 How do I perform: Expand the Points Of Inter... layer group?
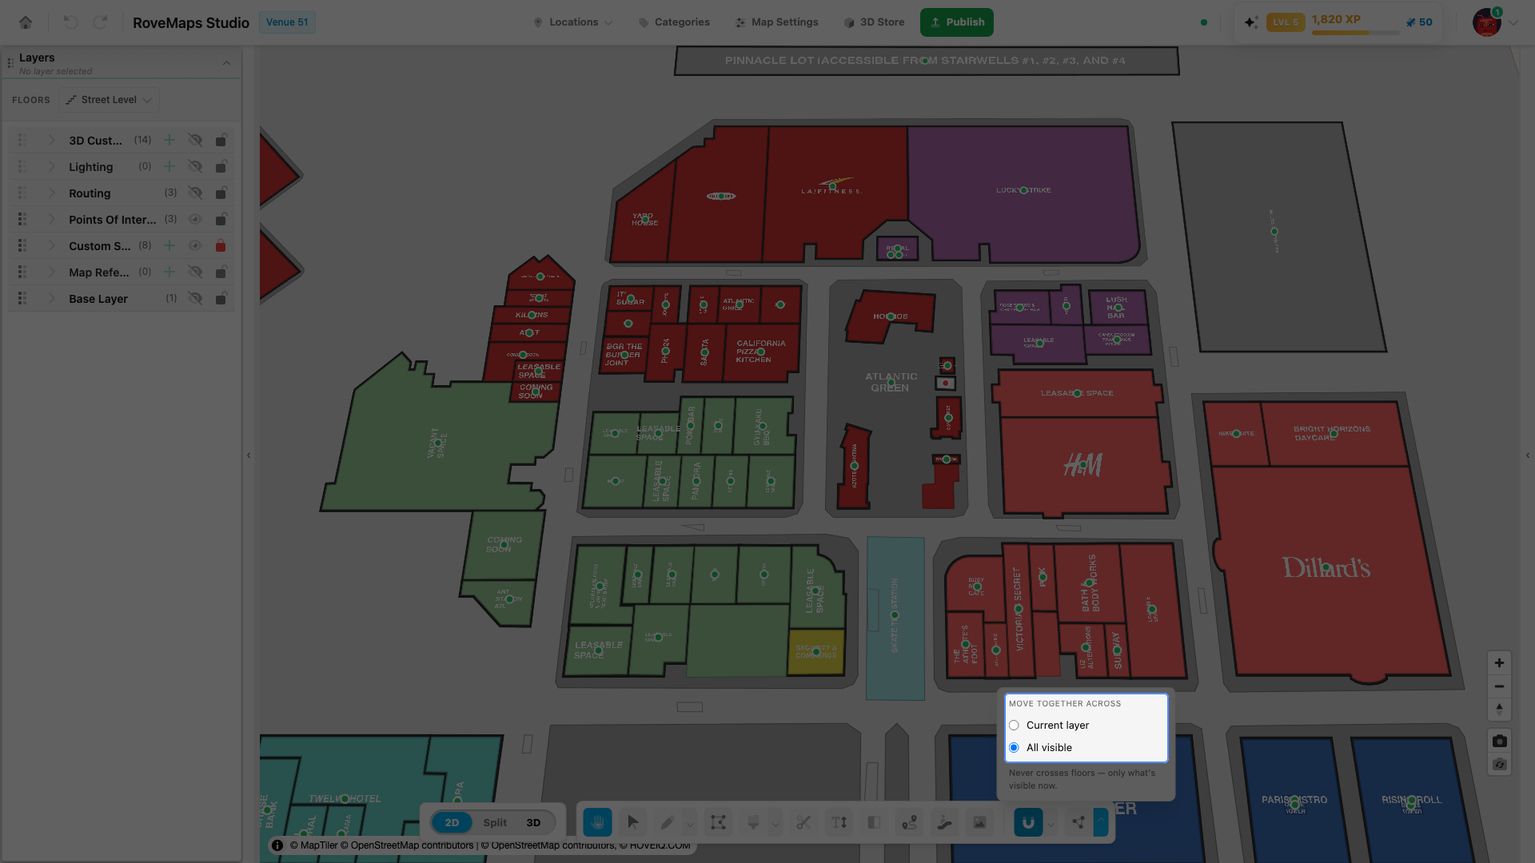tap(51, 219)
